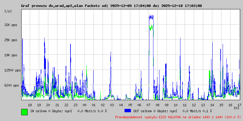This screenshot has width=243, height=121.
Task: Click the '15' hour label on x-axis
Action: click(221, 105)
